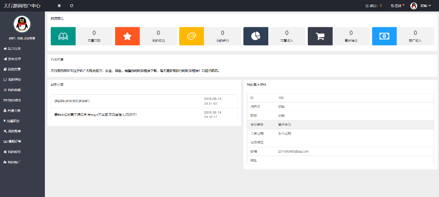The width and height of the screenshot is (439, 197).
Task: Open the home item in the sidebar
Action: [13, 49]
